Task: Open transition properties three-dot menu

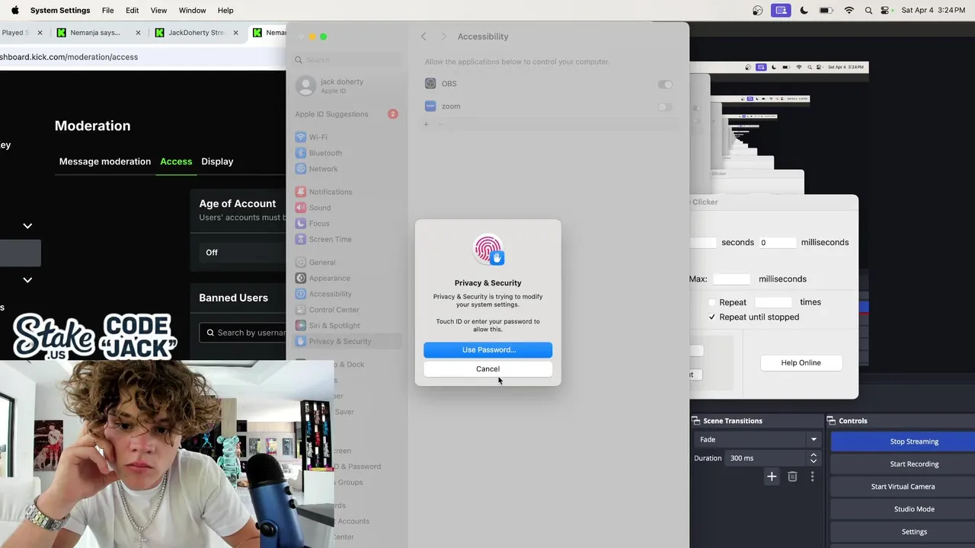Action: pyautogui.click(x=812, y=476)
